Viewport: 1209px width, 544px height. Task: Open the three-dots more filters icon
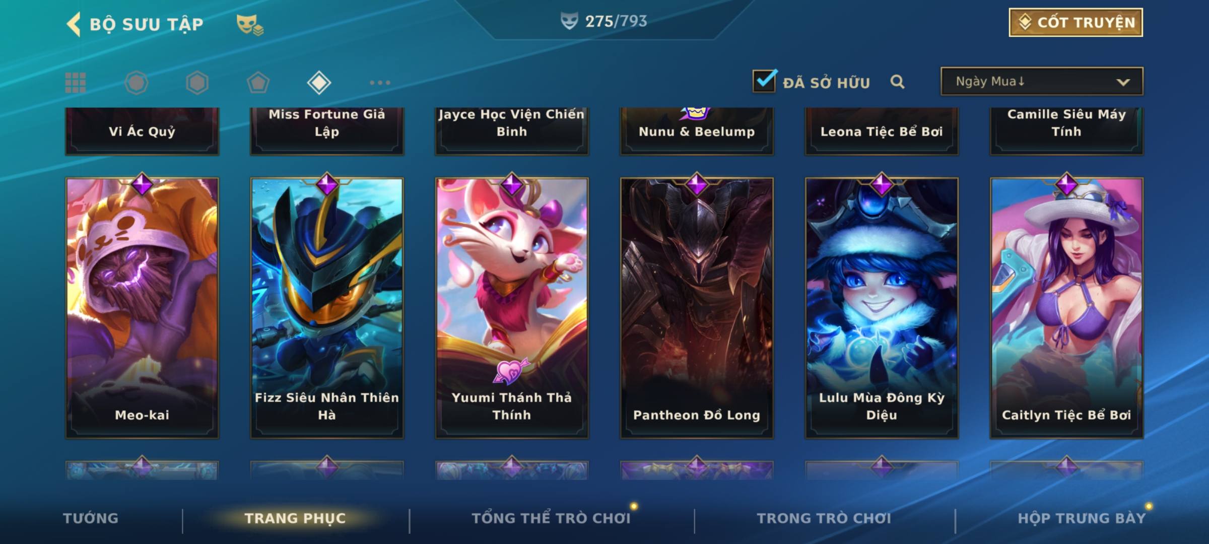(380, 83)
